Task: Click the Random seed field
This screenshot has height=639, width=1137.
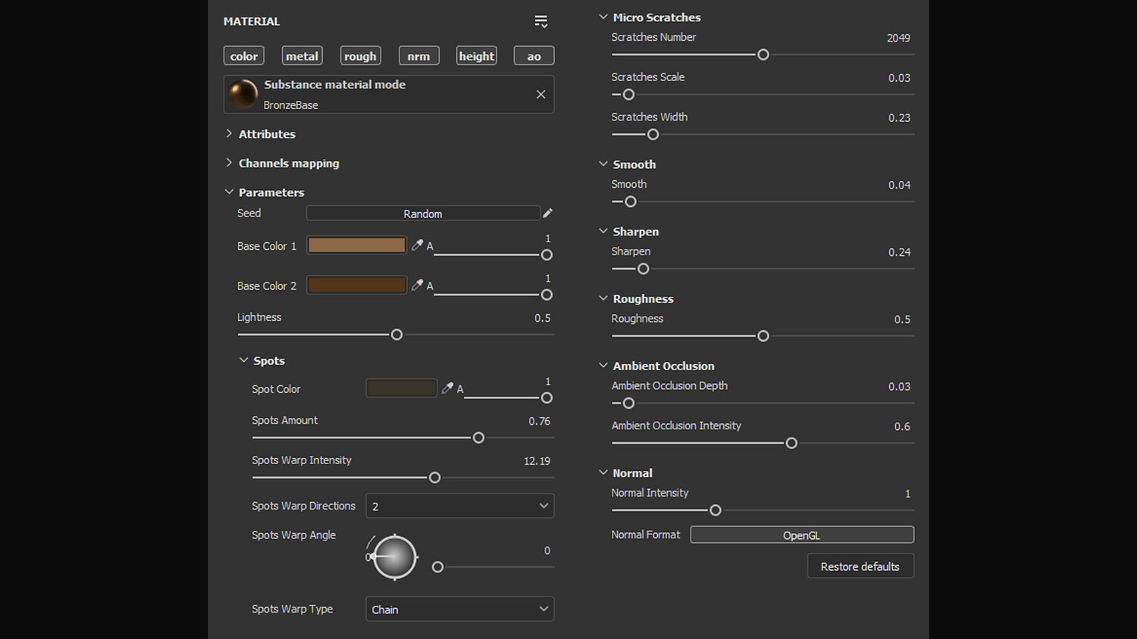Action: [422, 214]
